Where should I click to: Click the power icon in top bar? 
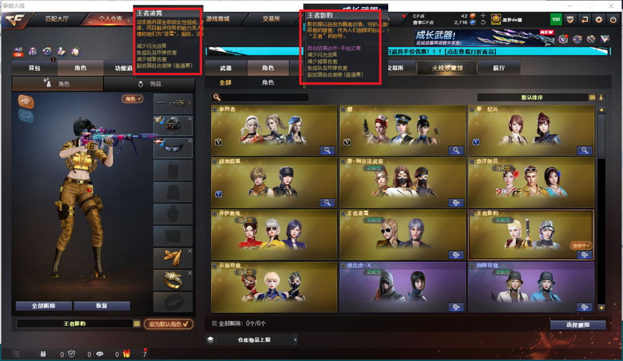coord(613,20)
